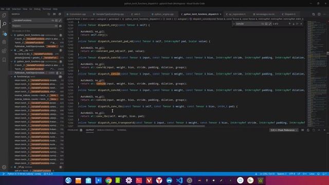
Task: Expand the replace row in the find widget
Action: coord(234,24)
